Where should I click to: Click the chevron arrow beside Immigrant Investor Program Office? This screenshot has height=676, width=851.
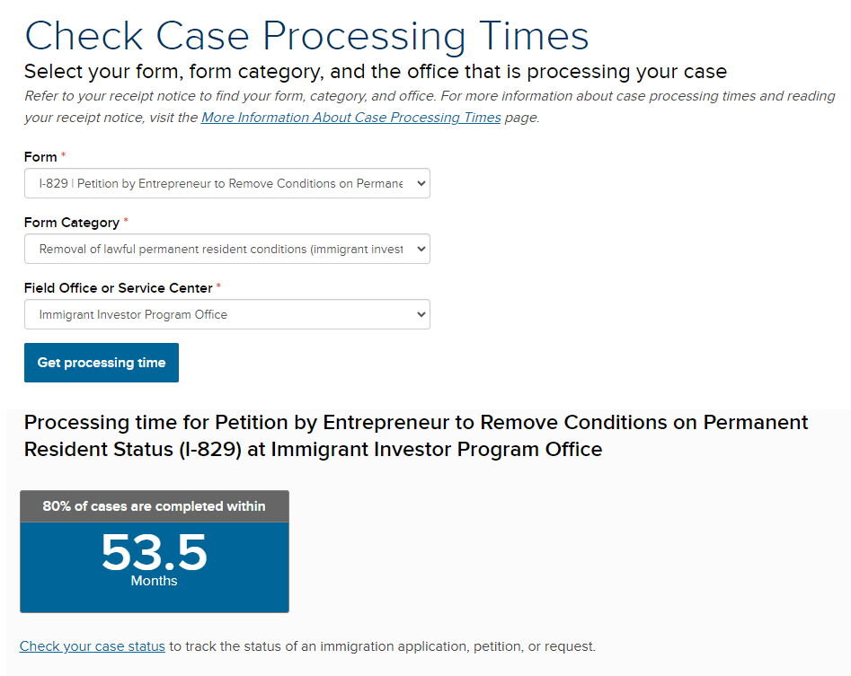pos(420,315)
